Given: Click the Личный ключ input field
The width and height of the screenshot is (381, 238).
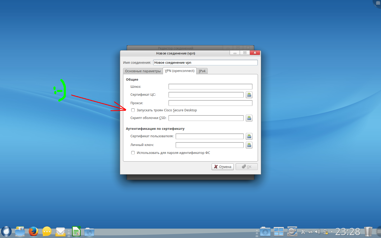Looking at the screenshot, I should [210, 145].
